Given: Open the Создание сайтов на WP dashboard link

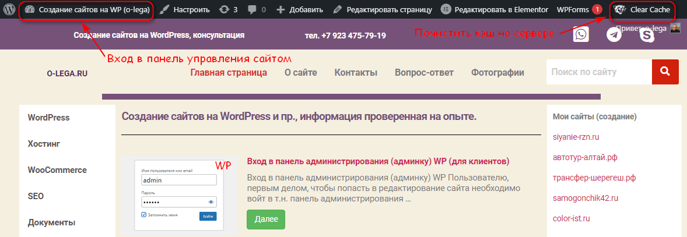Looking at the screenshot, I should click(x=87, y=9).
